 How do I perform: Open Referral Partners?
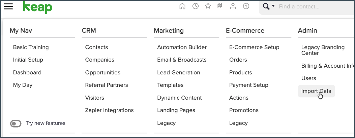(x=107, y=85)
